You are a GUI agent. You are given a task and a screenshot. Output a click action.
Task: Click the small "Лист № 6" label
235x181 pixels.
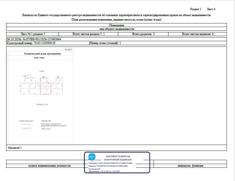[x=68, y=50]
